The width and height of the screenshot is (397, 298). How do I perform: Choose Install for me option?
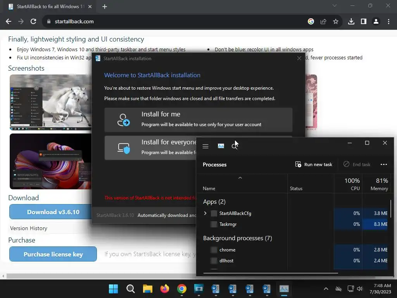pyautogui.click(x=198, y=120)
